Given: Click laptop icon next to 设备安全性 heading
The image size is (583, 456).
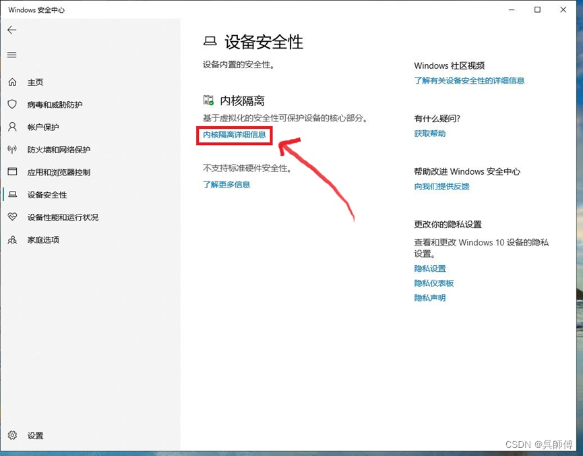Looking at the screenshot, I should [x=210, y=41].
